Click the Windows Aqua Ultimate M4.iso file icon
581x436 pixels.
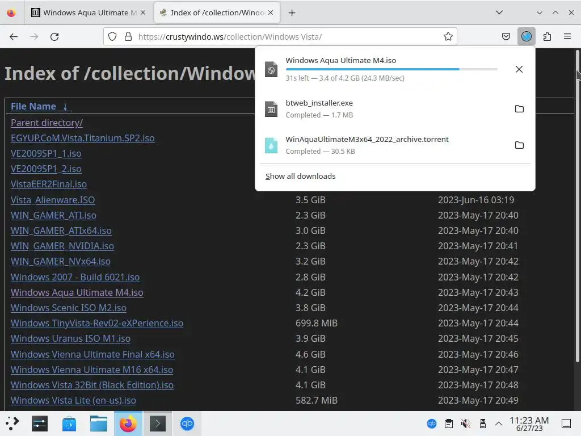(271, 69)
